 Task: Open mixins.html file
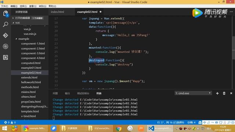click(28, 92)
